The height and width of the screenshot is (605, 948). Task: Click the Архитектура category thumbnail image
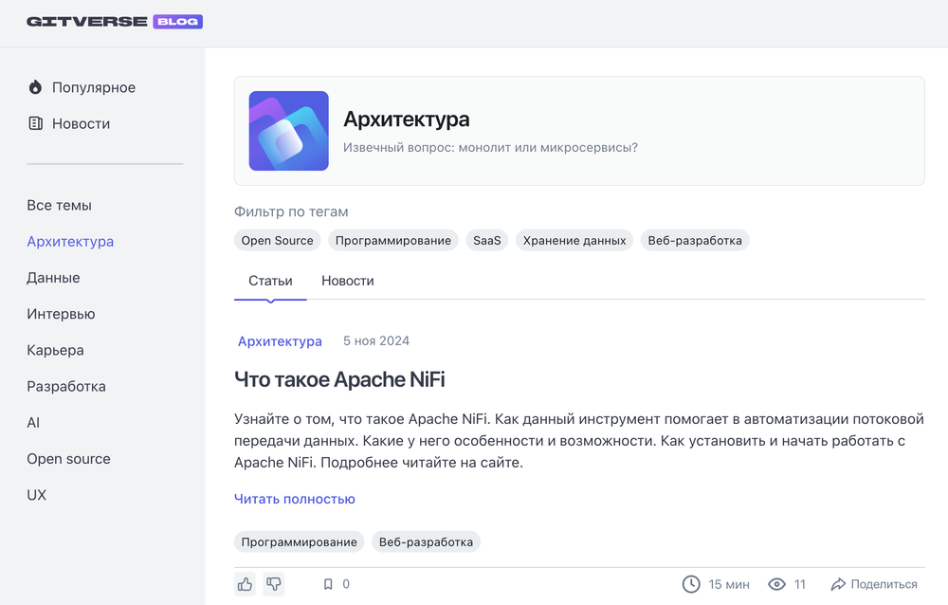288,130
